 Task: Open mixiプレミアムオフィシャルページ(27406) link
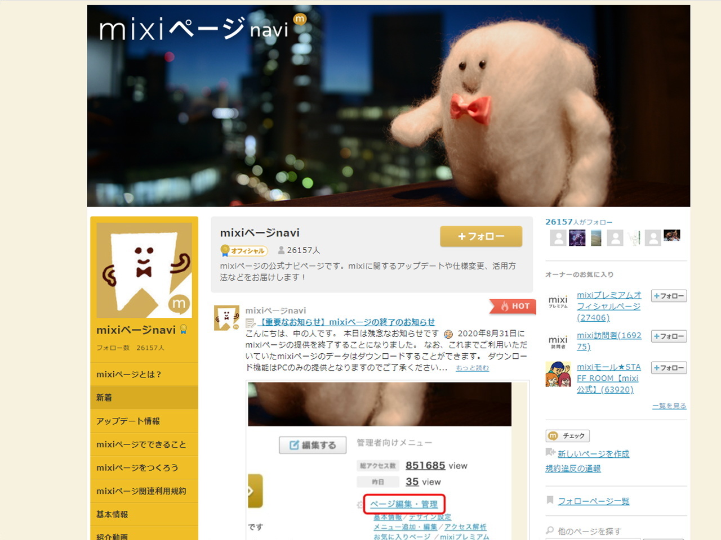(609, 306)
